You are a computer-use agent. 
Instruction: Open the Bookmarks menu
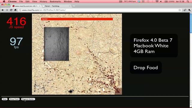tap(55, 1)
